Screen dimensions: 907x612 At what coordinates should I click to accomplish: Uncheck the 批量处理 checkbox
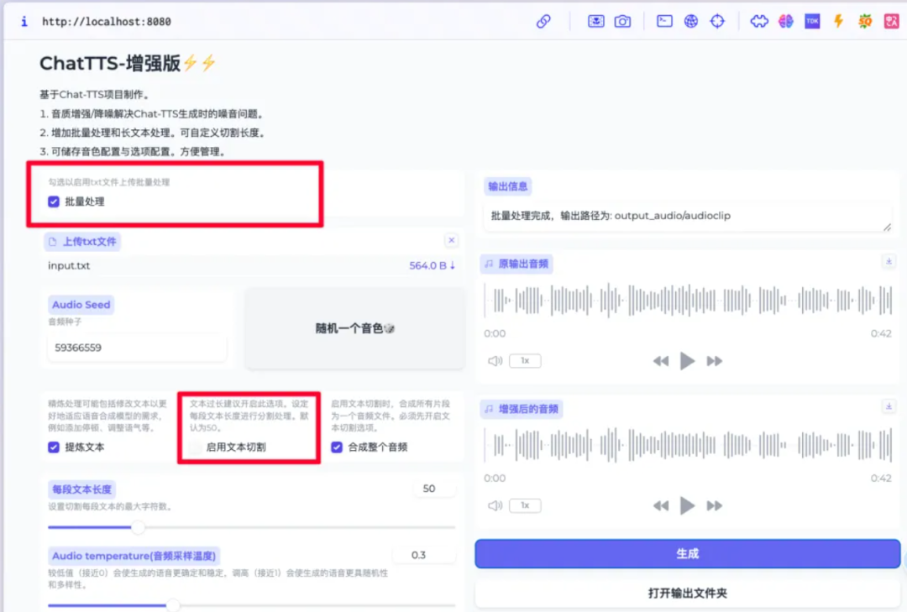tap(54, 201)
